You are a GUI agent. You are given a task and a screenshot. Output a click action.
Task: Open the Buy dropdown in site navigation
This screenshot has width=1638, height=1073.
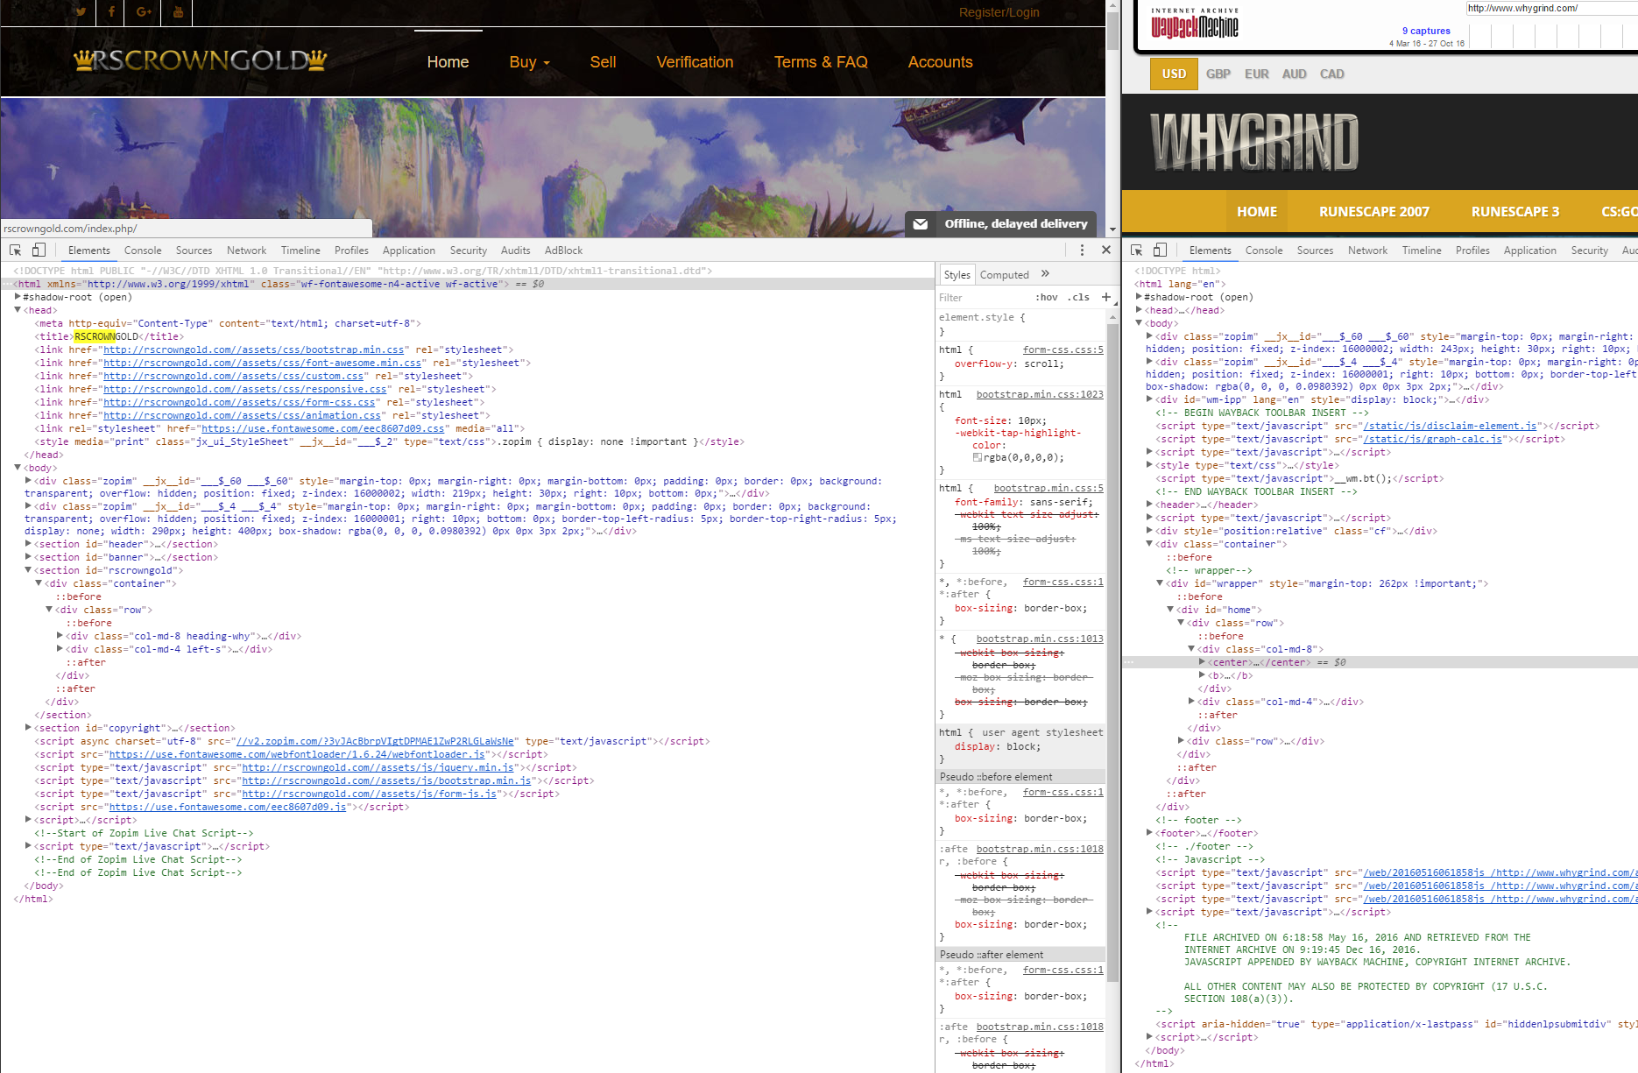(x=529, y=62)
